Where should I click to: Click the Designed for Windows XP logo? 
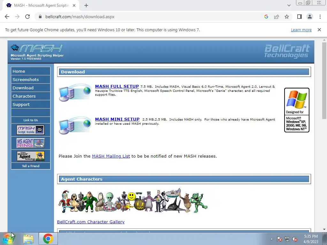(x=297, y=110)
